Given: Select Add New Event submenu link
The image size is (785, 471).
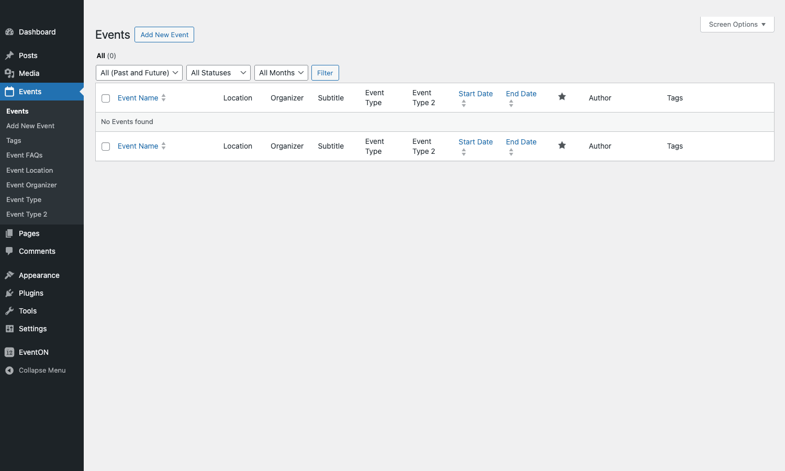Looking at the screenshot, I should coord(30,126).
